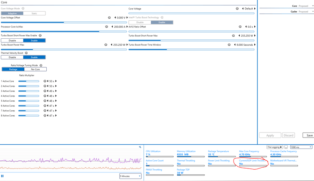Click the Save button
Image resolution: width=314 pixels, height=181 pixels.
coord(309,135)
